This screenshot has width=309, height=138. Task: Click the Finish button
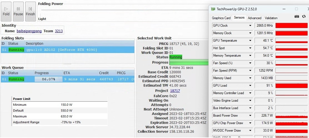[30, 11]
